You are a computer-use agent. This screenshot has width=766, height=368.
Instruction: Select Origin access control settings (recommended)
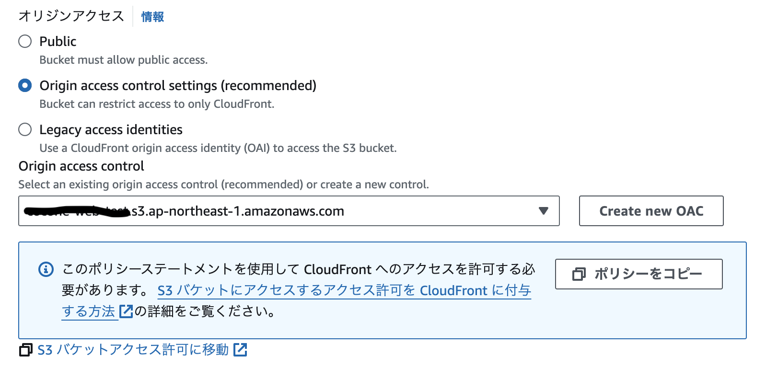click(24, 86)
